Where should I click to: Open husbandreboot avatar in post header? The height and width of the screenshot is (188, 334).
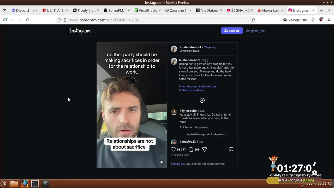174,49
